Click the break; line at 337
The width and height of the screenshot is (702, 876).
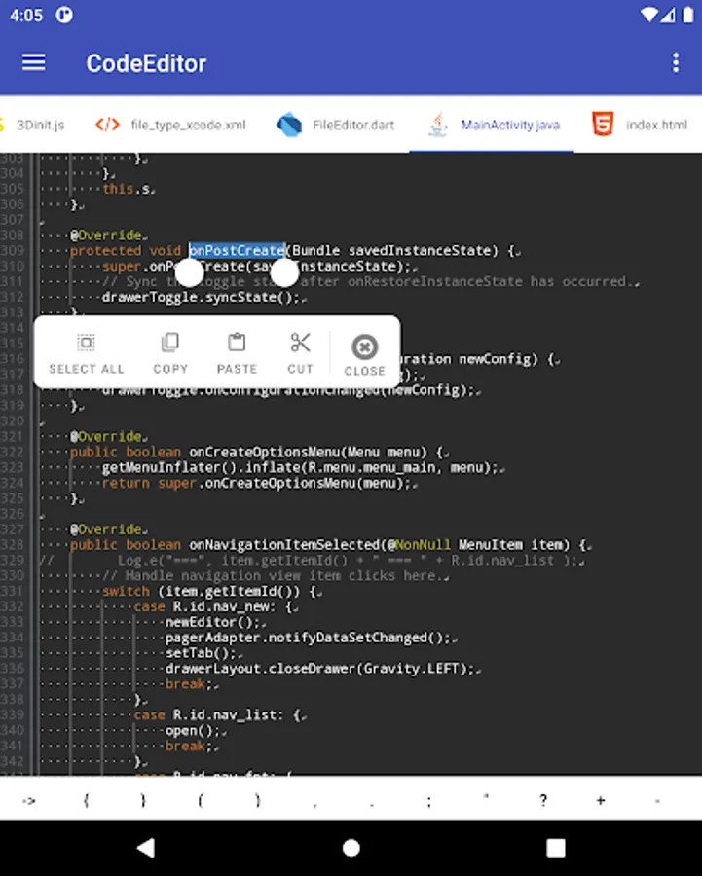pyautogui.click(x=189, y=684)
